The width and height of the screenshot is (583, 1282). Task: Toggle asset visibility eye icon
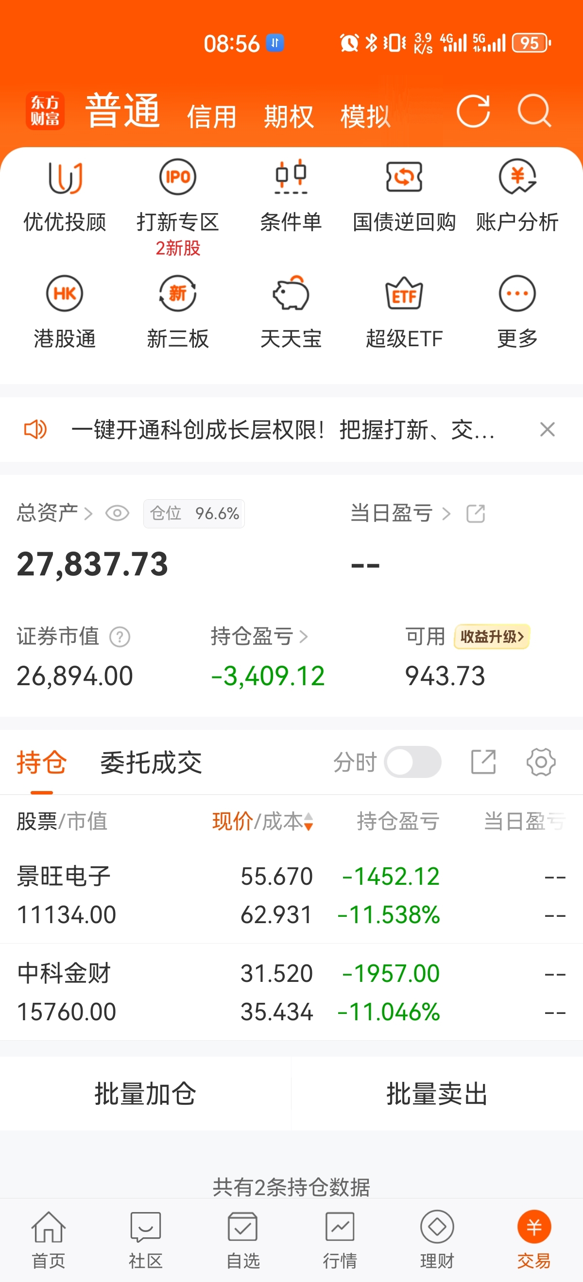coord(118,513)
